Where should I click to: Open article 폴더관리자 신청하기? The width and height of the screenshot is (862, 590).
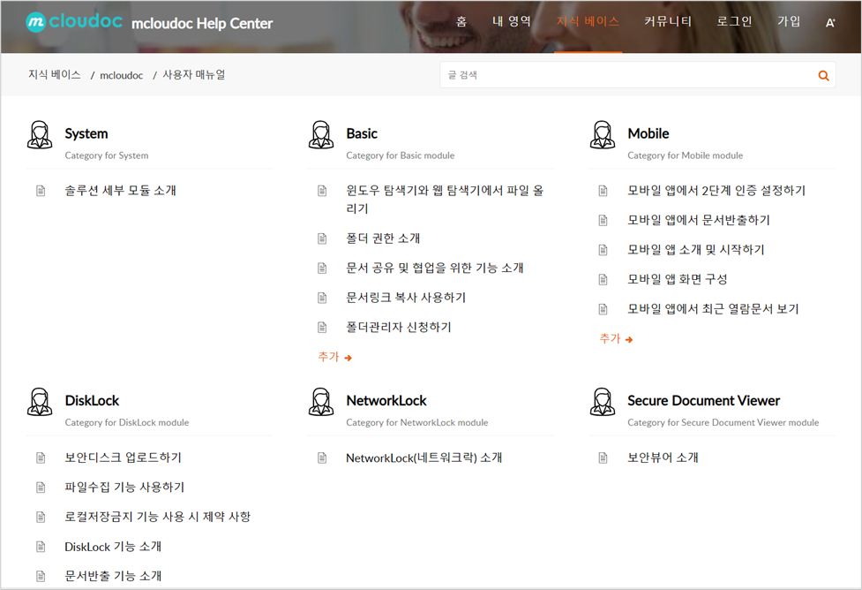click(x=399, y=328)
